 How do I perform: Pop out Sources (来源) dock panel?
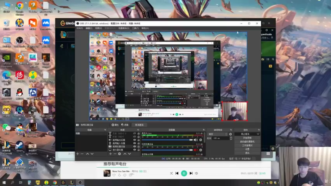click(138, 130)
